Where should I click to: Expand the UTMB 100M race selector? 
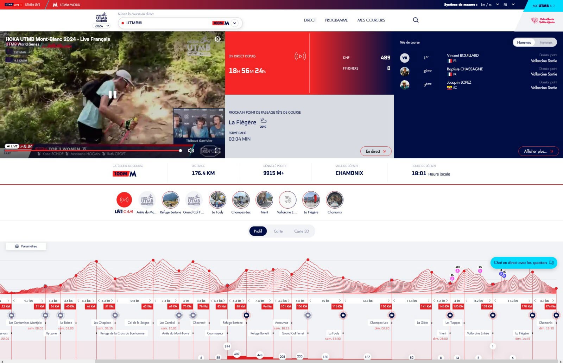(x=234, y=23)
